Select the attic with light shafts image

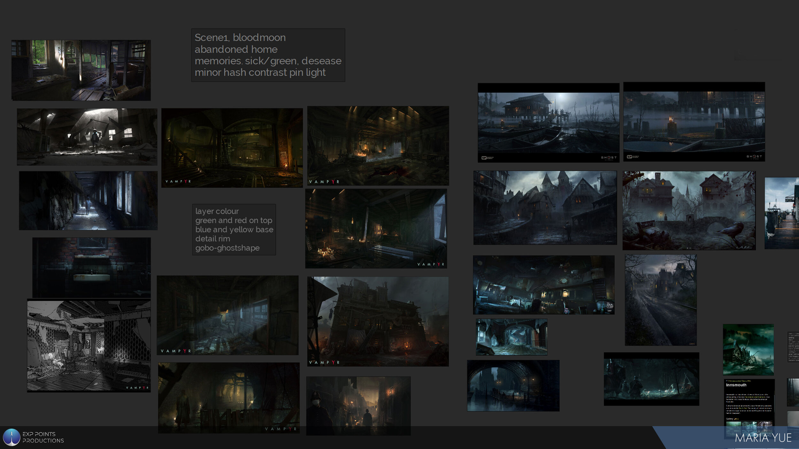[x=87, y=137]
